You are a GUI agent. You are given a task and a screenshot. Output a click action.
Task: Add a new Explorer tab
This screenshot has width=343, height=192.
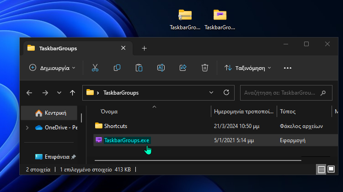click(x=144, y=48)
